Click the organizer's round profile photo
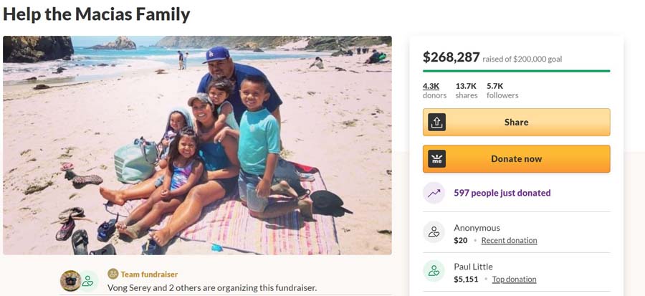The width and height of the screenshot is (645, 296). (x=70, y=281)
